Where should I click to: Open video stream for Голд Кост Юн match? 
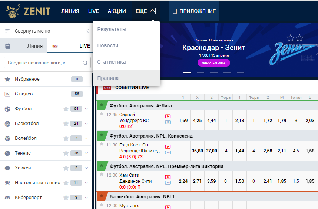click(168, 147)
